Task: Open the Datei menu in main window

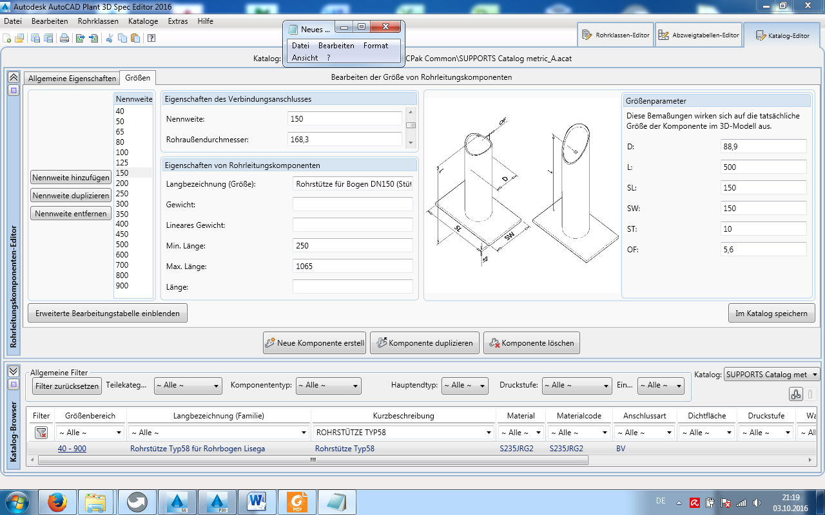Action: [x=13, y=21]
